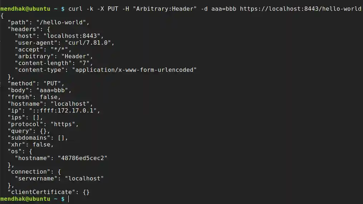
Task: Click the cursor at the bottom prompt
Action: click(68, 199)
